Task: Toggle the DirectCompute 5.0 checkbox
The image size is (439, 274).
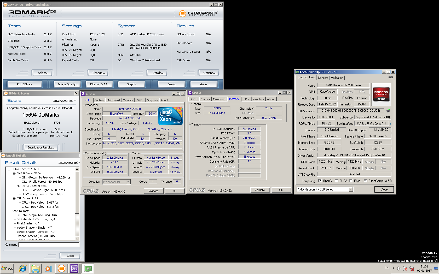Action: pos(365,181)
